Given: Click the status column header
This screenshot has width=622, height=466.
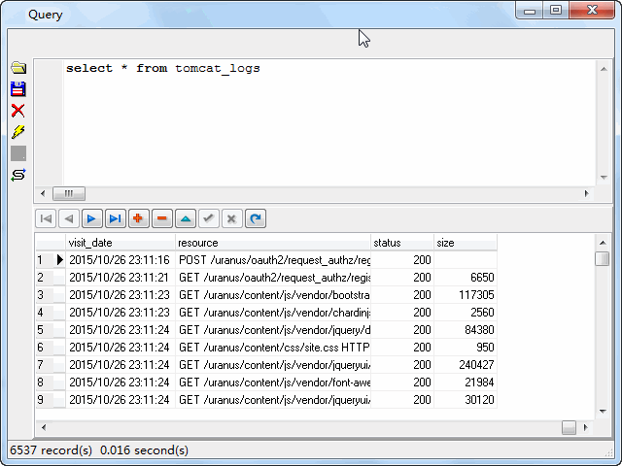Looking at the screenshot, I should tap(401, 242).
